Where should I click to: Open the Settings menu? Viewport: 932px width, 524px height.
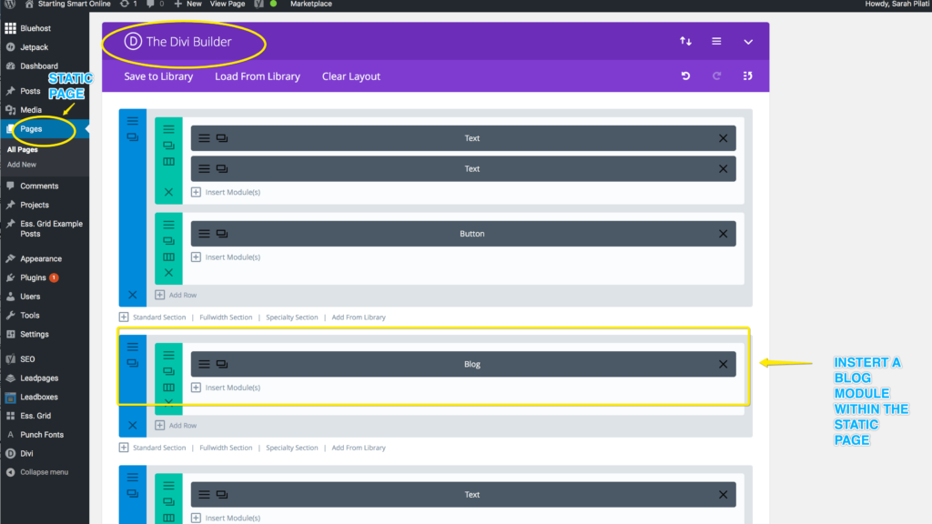35,335
